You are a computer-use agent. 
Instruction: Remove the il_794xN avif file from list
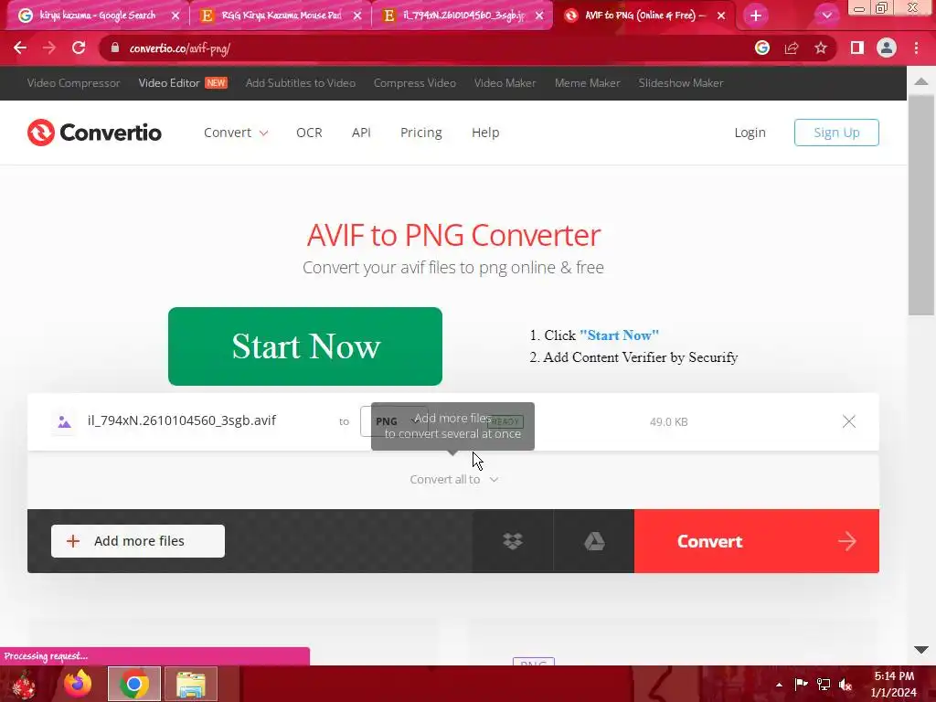click(849, 421)
